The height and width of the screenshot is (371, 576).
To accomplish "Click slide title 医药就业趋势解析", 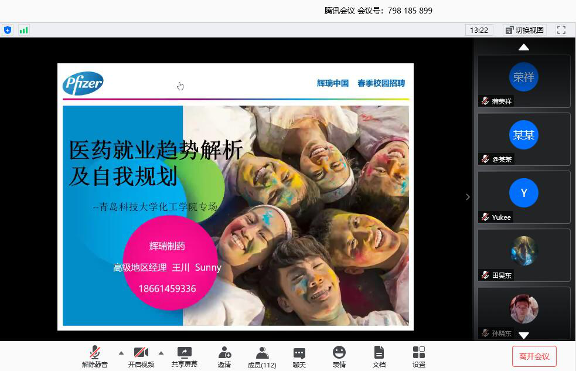I will coord(156,150).
